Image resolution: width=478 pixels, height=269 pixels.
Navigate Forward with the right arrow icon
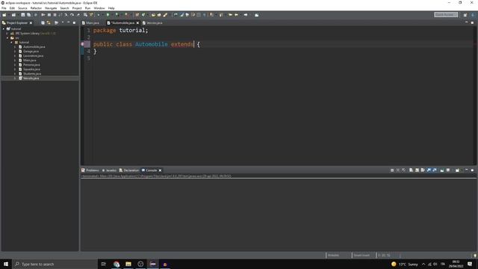[x=246, y=15]
